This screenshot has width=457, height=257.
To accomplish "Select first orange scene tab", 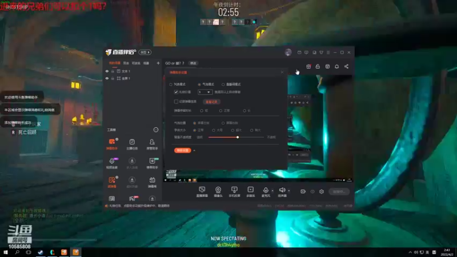I will [115, 63].
